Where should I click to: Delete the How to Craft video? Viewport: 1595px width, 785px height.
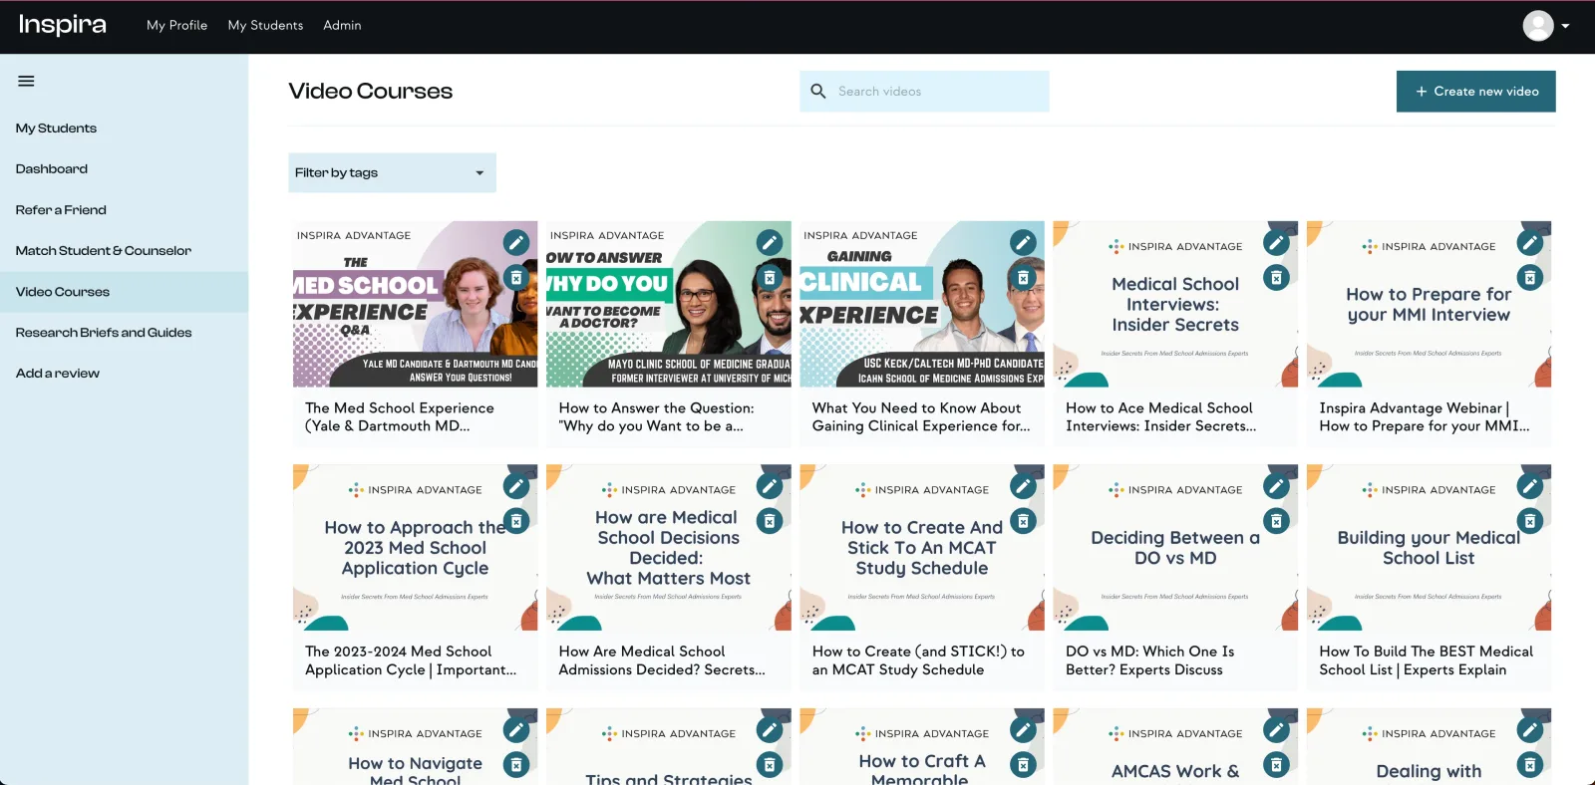point(1023,765)
